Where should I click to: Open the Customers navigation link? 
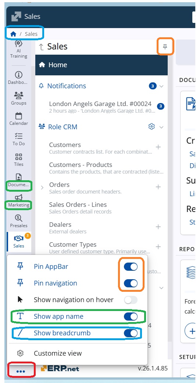click(65, 145)
